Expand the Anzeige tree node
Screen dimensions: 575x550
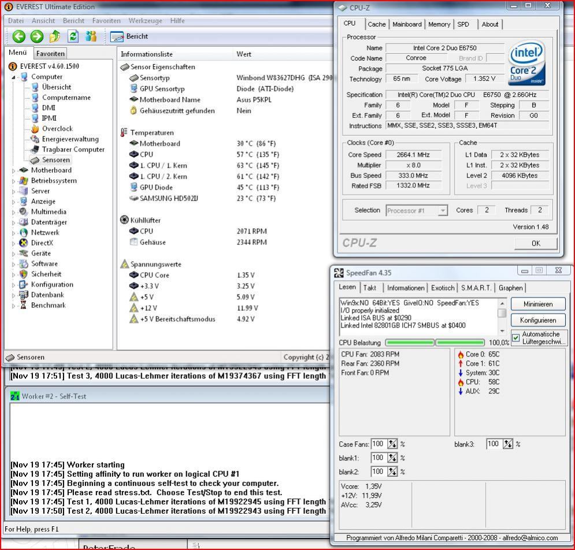pos(13,202)
